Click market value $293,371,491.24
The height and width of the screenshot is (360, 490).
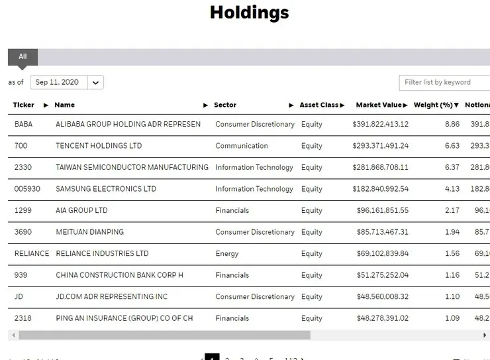coord(381,146)
